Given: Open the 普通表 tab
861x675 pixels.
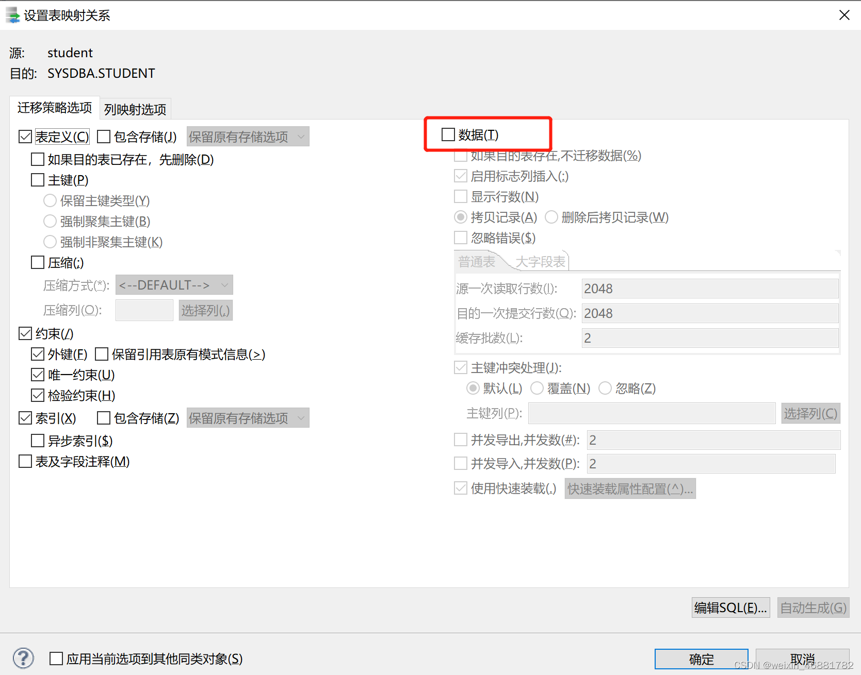Looking at the screenshot, I should [477, 262].
